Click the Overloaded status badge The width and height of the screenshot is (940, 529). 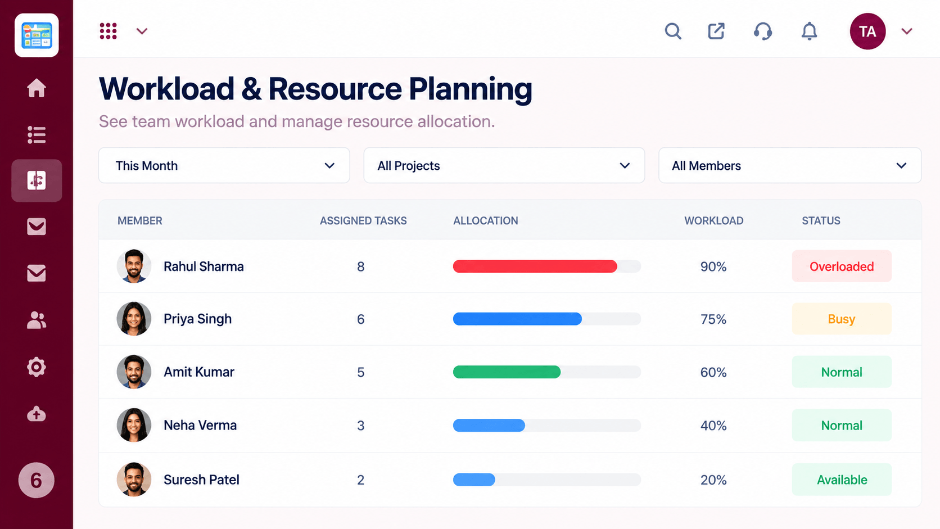842,266
